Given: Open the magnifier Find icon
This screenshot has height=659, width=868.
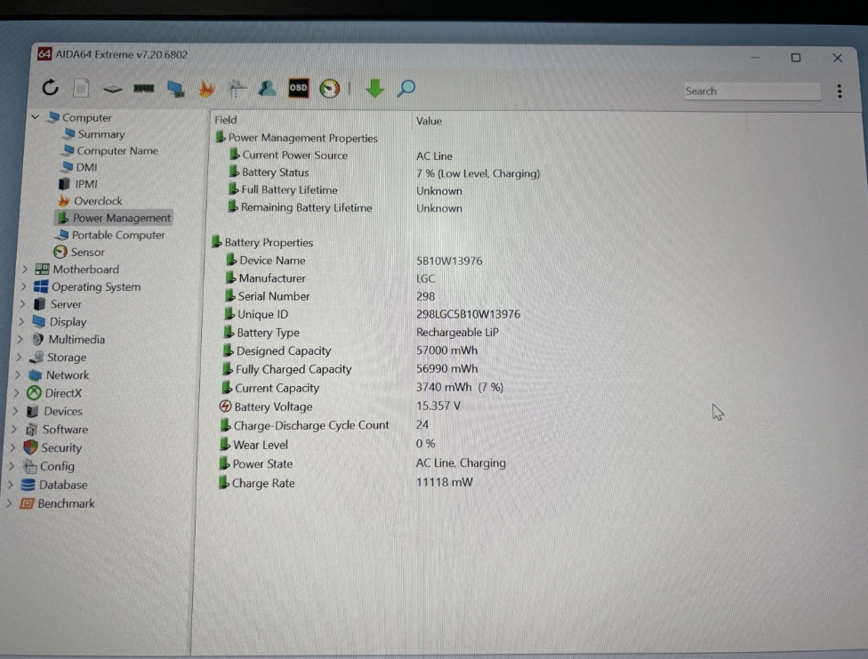Looking at the screenshot, I should [x=406, y=87].
